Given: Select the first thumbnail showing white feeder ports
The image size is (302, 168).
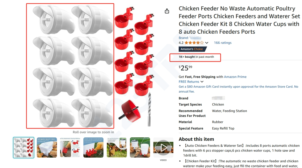Looking at the screenshot, I should (x=23, y=148).
